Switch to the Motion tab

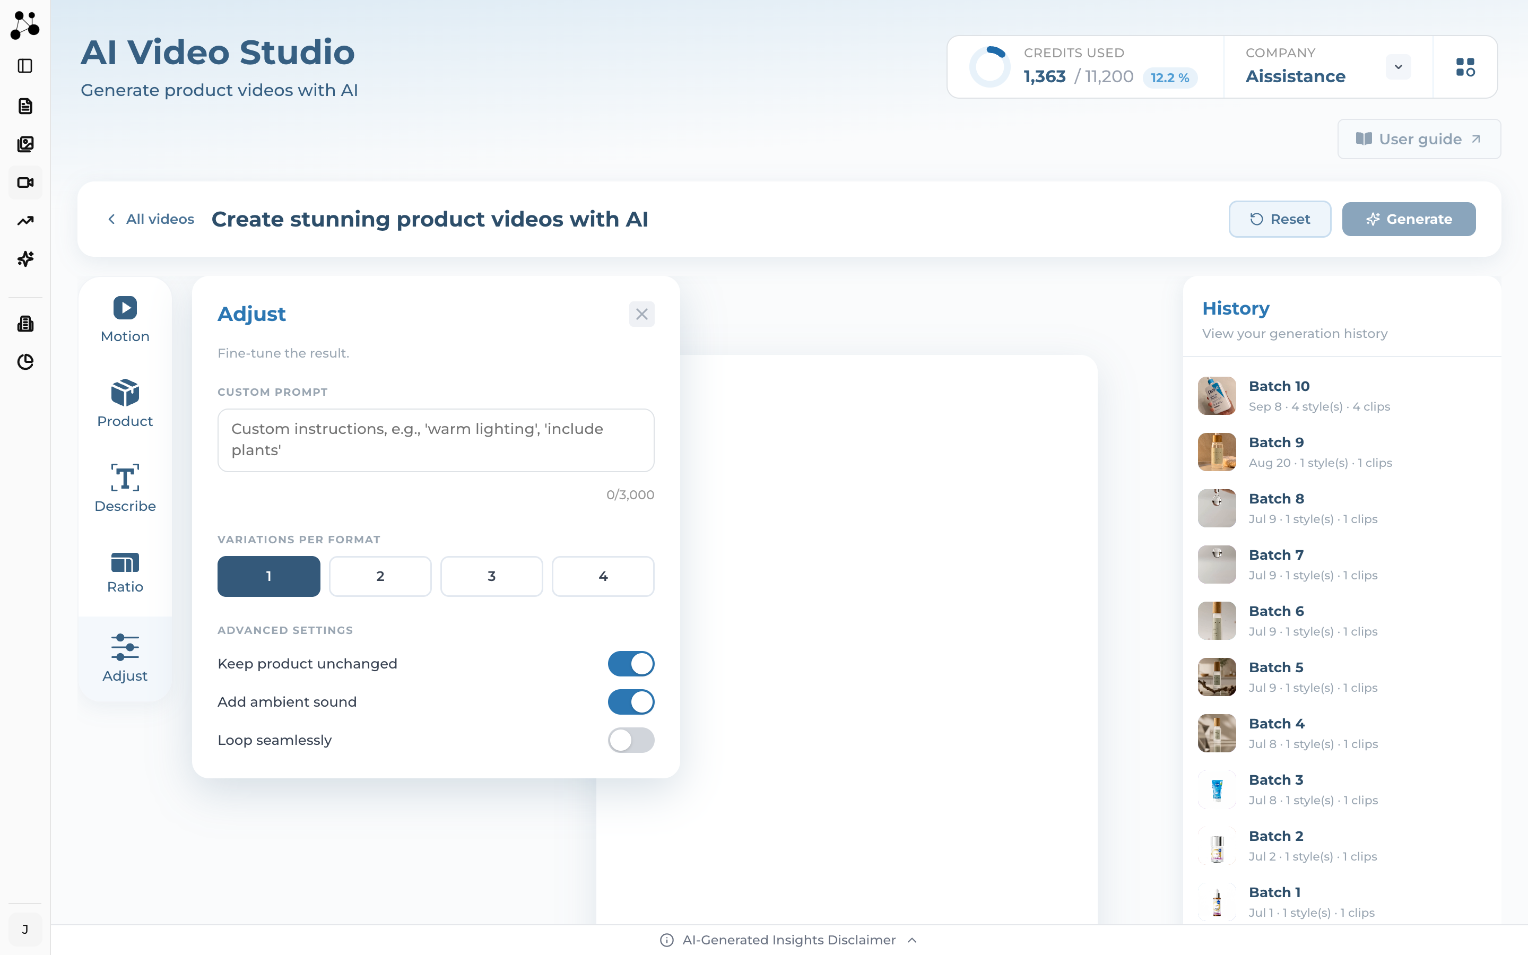125,319
